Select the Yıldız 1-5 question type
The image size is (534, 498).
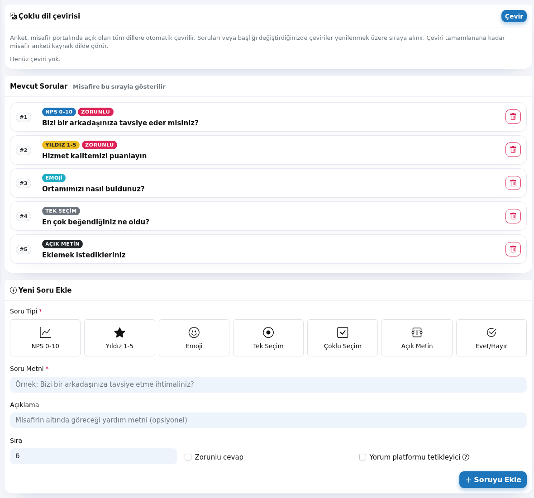coord(119,338)
